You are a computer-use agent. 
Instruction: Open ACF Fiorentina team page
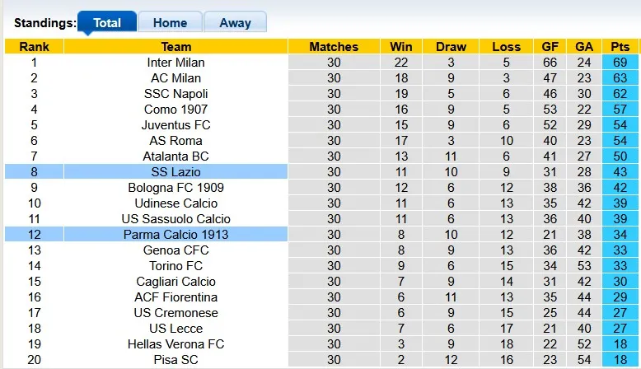[175, 297]
